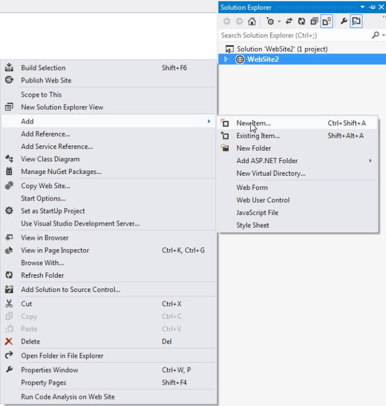Click the red Delete X icon
386x406 pixels.
coord(9,341)
